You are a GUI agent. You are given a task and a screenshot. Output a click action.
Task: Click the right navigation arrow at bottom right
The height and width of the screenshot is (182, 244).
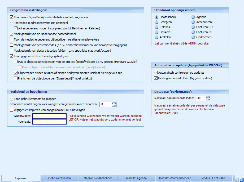point(242,180)
